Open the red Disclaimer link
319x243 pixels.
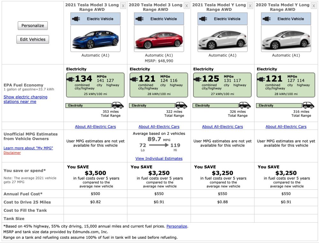[x=12, y=153]
